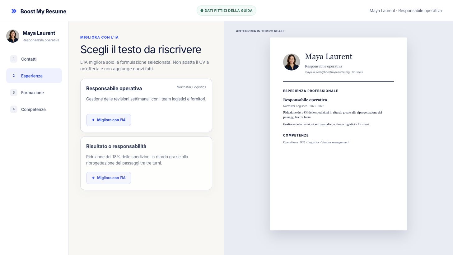
Task: Click the Competenze heading in the preview
Action: pos(296,135)
